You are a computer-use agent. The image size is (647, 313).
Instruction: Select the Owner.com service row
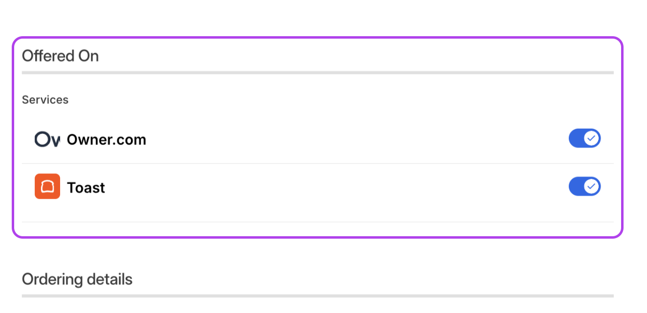click(x=318, y=139)
